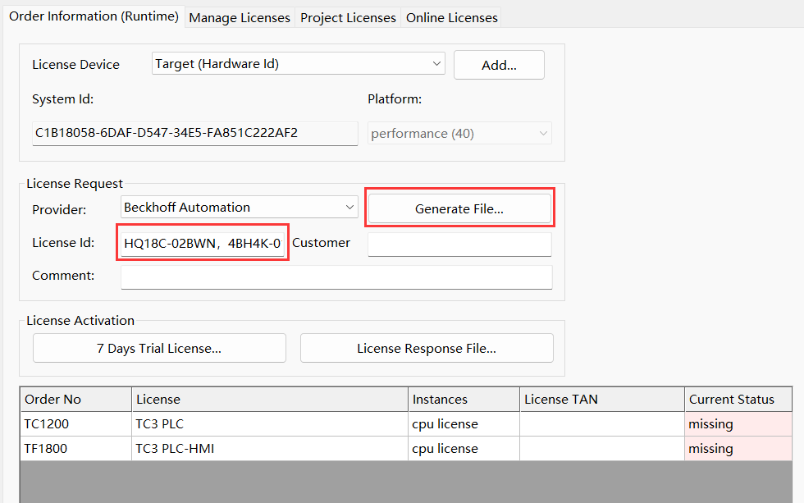Expand the Platform performance (40) dropdown
Image resolution: width=804 pixels, height=503 pixels.
459,133
